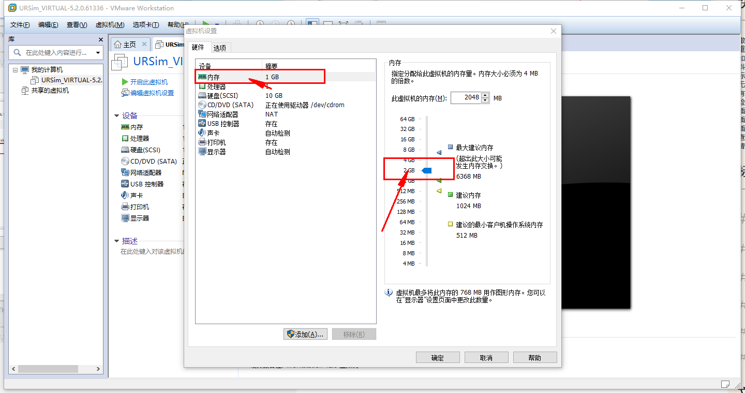Click the memory size input field showing 2048
This screenshot has height=393, width=745.
pyautogui.click(x=466, y=98)
